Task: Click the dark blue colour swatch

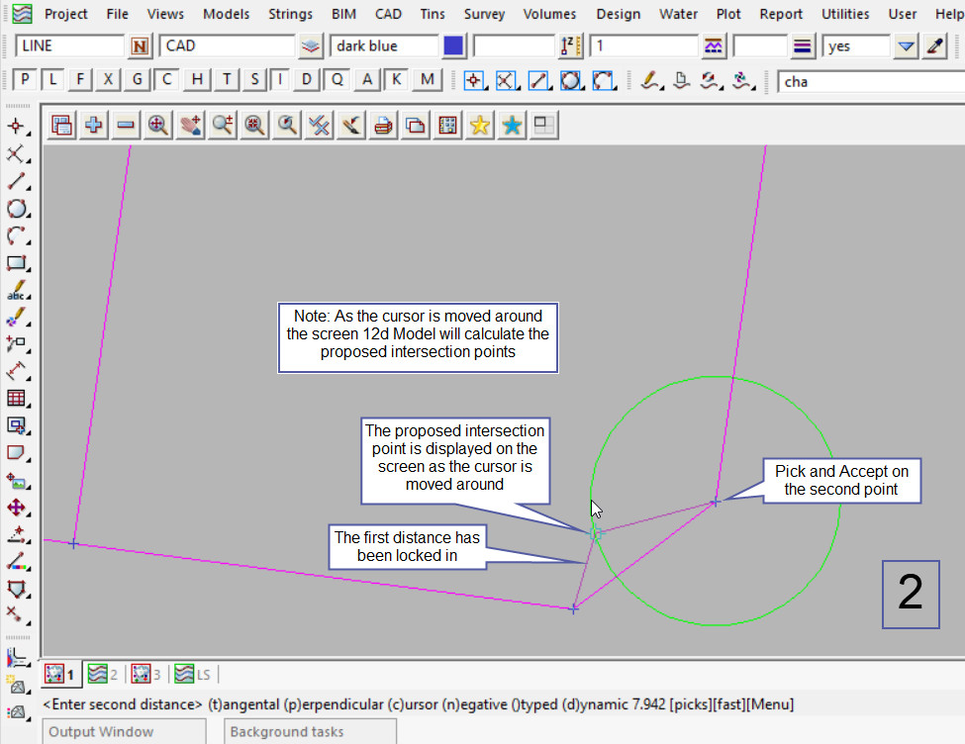Action: (453, 46)
